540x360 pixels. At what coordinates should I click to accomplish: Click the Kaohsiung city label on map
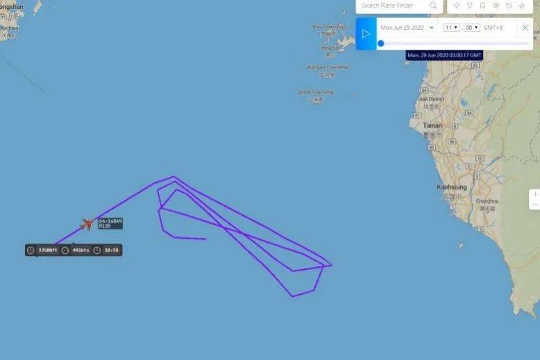pos(452,187)
